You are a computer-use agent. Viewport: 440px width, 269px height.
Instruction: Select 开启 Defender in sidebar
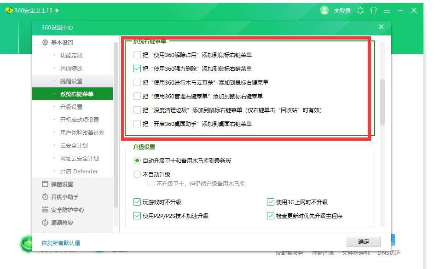coord(72,172)
